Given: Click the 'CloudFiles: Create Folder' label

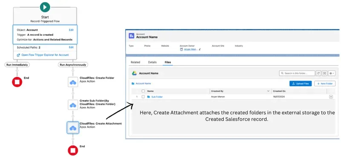Looking at the screenshot, I should (97, 78).
